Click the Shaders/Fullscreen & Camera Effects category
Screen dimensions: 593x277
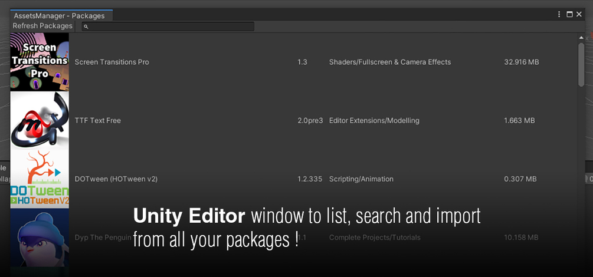(x=390, y=62)
